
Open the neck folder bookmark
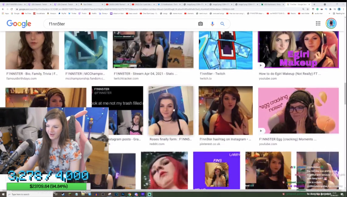[x=304, y=13]
